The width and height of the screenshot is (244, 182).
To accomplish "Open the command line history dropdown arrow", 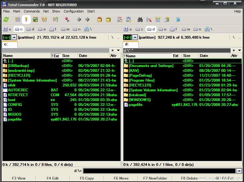I will pyautogui.click(x=239, y=171).
